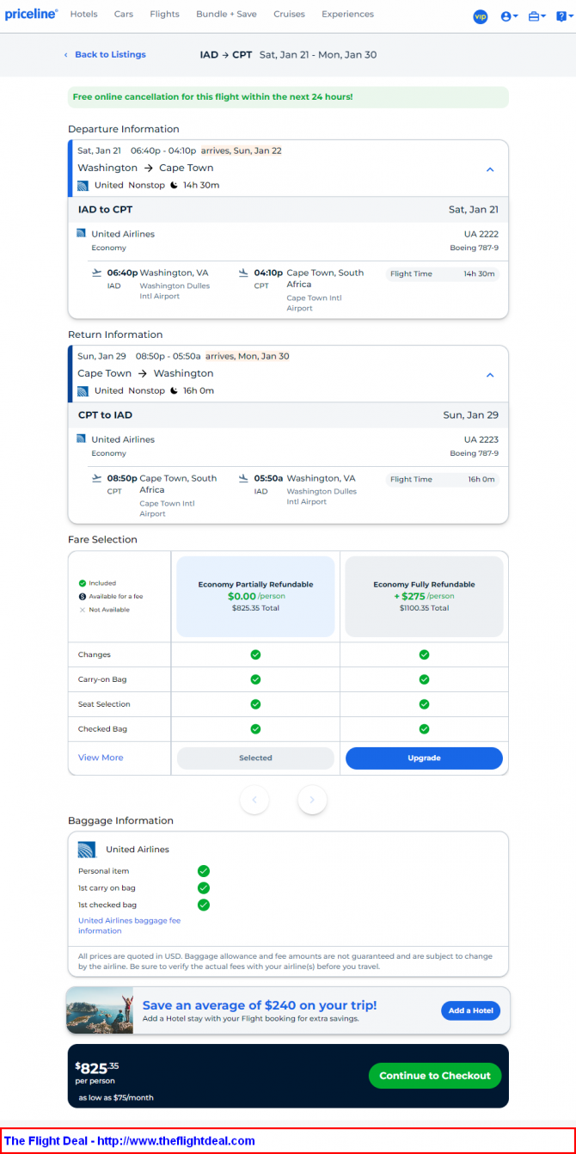The height and width of the screenshot is (1154, 576).
Task: Click the previous fare carousel arrow
Action: (254, 800)
